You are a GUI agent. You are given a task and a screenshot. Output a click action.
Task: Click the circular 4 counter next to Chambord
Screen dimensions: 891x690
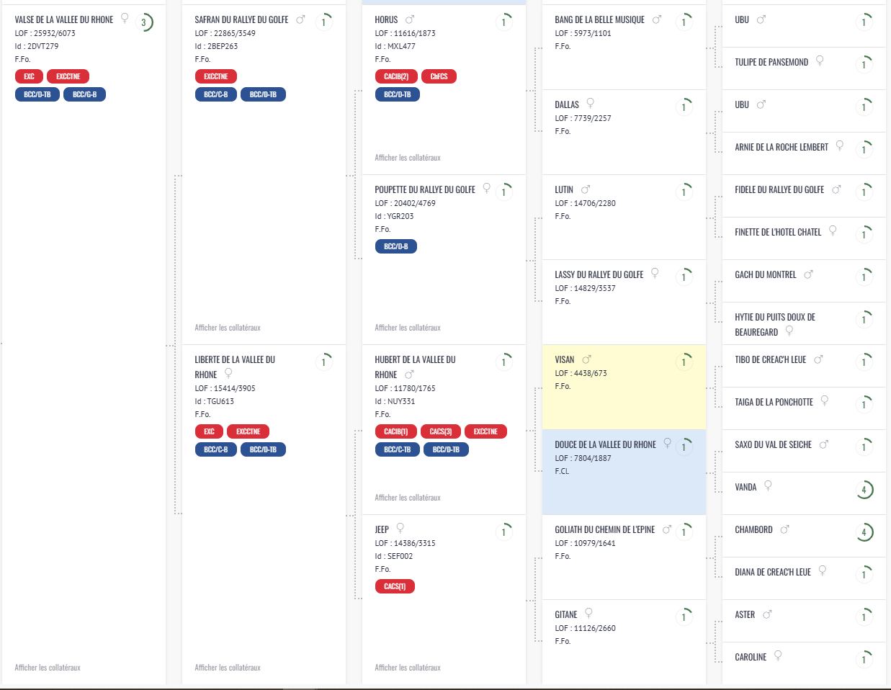[864, 532]
